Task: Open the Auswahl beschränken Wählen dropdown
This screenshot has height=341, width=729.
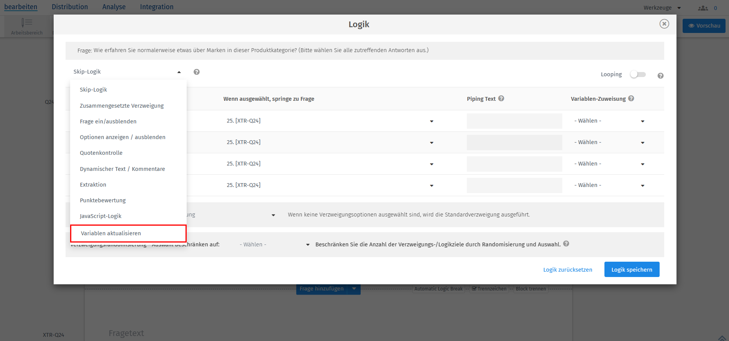Action: coord(274,244)
